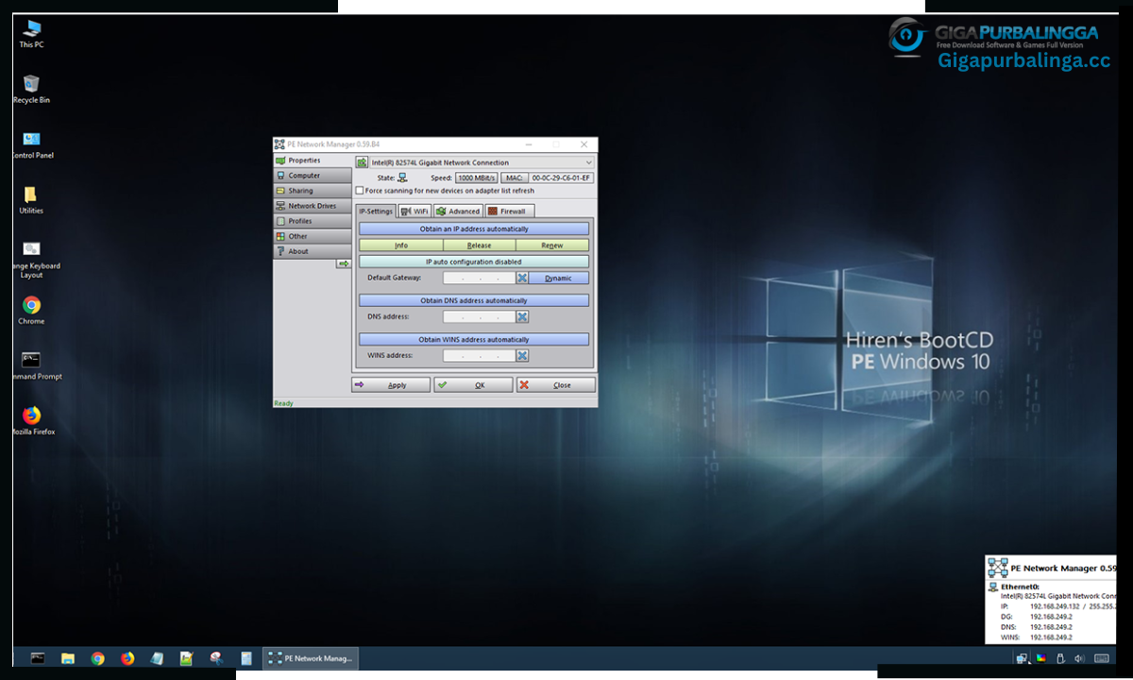Switch to the IP-Settings tab
Screen dimensions: 1133x680
(x=376, y=212)
